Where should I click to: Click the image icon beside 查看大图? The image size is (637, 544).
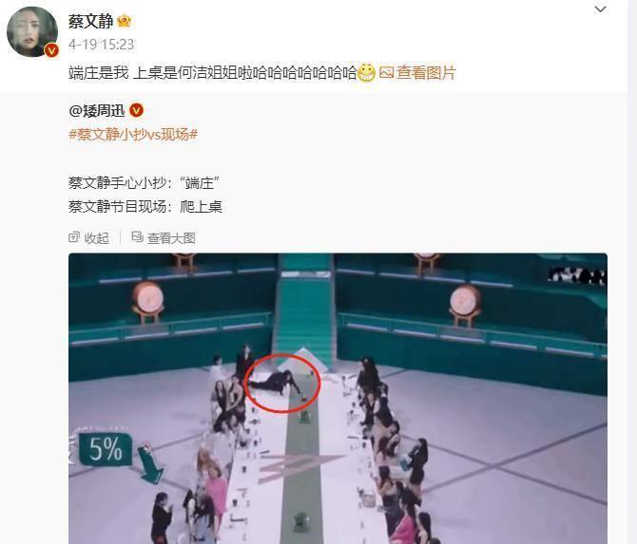[x=137, y=237]
